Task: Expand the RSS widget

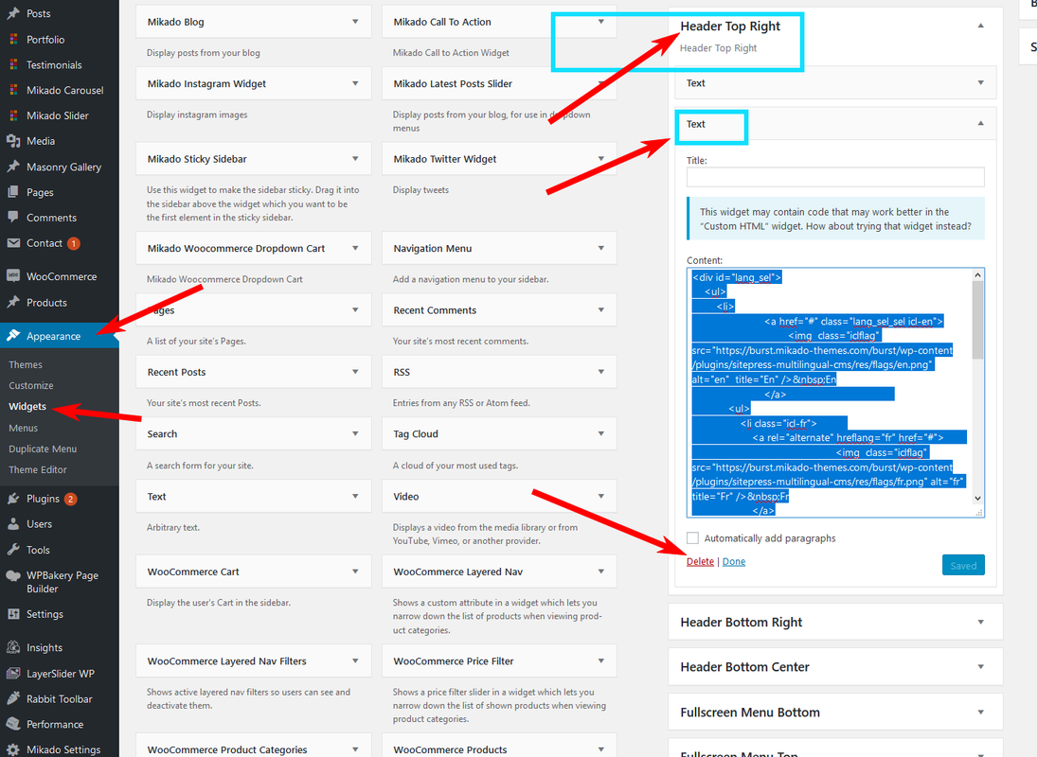Action: (x=601, y=372)
